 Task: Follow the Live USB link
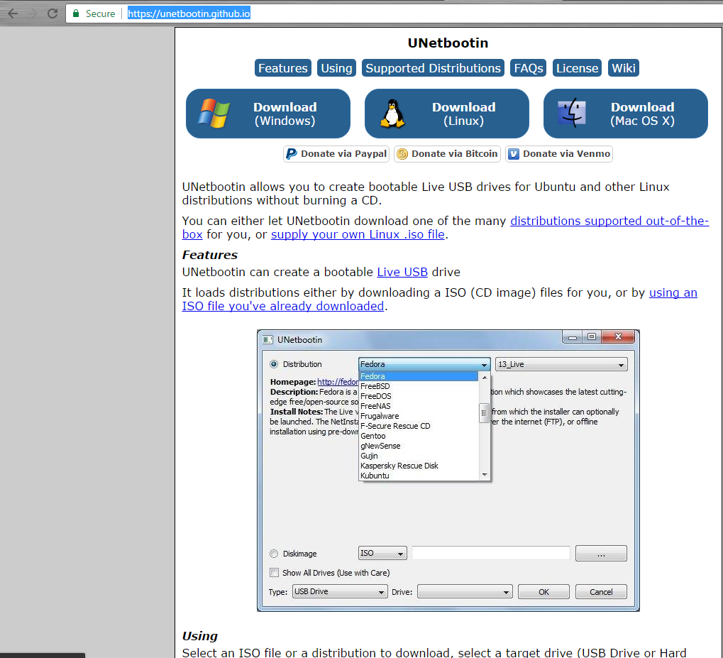[x=402, y=273]
